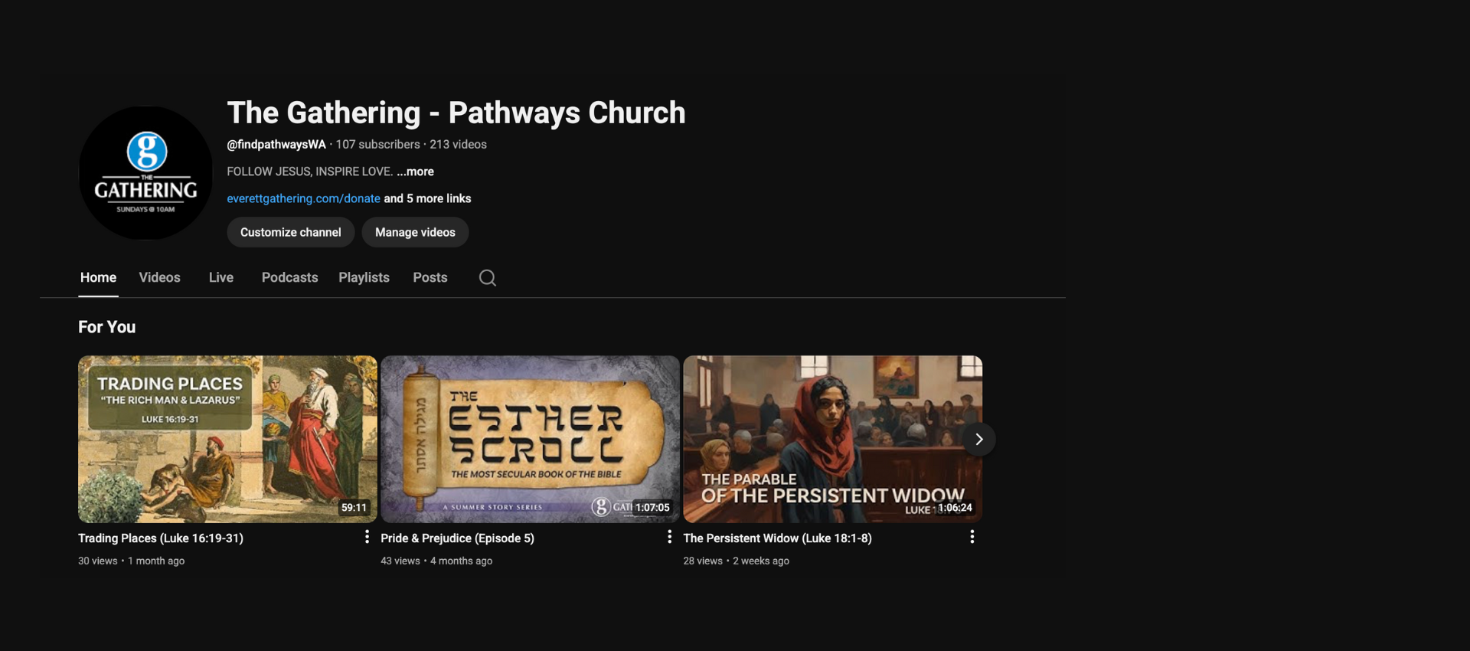Click the 107 subscribers text
This screenshot has height=651, width=1470.
click(377, 144)
